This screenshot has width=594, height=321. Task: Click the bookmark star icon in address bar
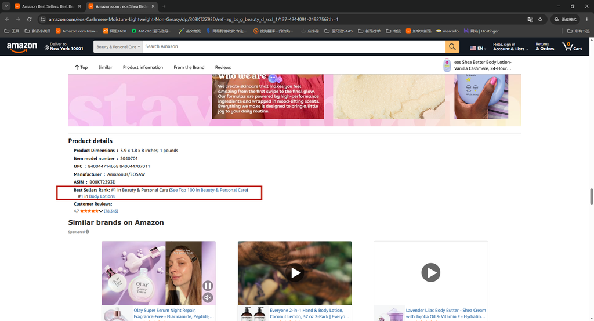click(x=540, y=19)
